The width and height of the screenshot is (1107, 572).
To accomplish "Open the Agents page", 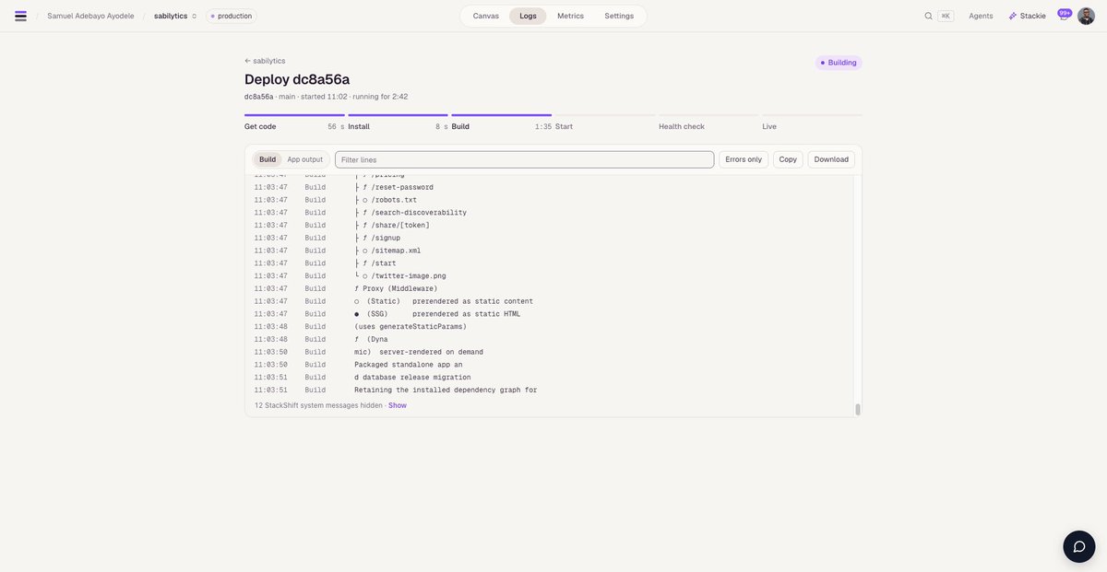I will (981, 16).
